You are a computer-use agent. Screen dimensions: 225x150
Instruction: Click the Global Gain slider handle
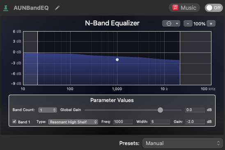coord(160,110)
